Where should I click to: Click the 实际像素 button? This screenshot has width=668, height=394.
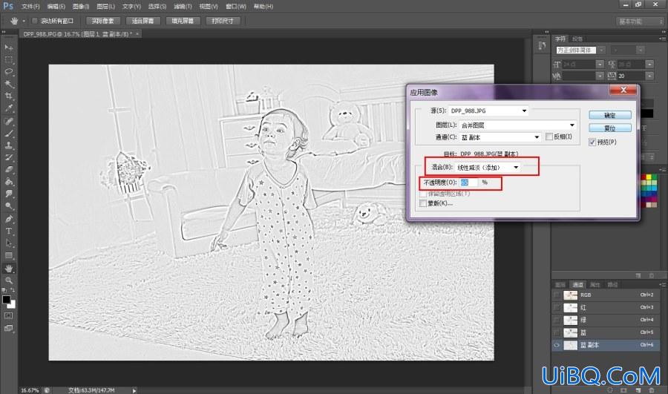(x=103, y=21)
